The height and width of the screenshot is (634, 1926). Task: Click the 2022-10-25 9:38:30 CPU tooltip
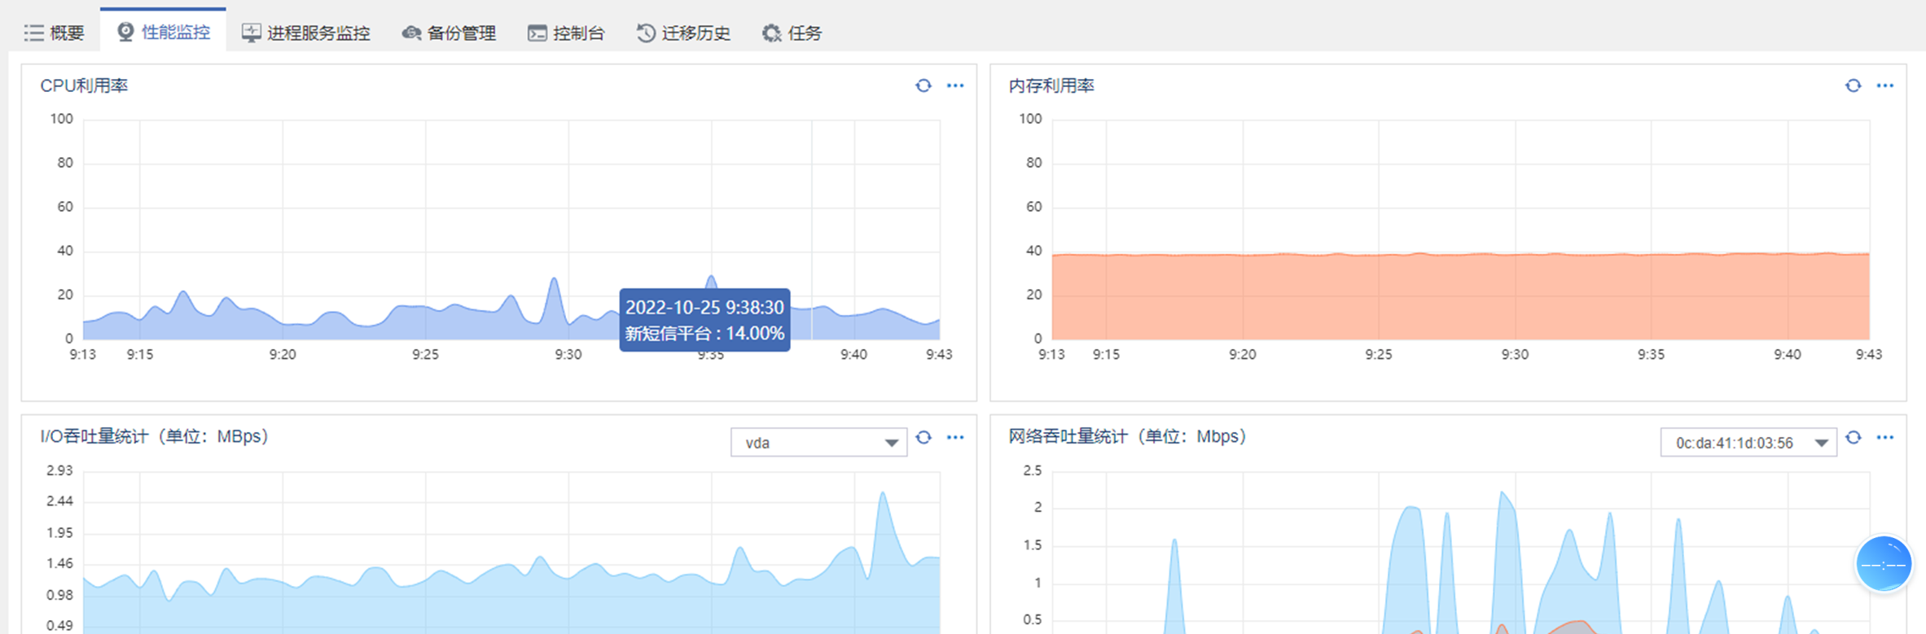(704, 320)
